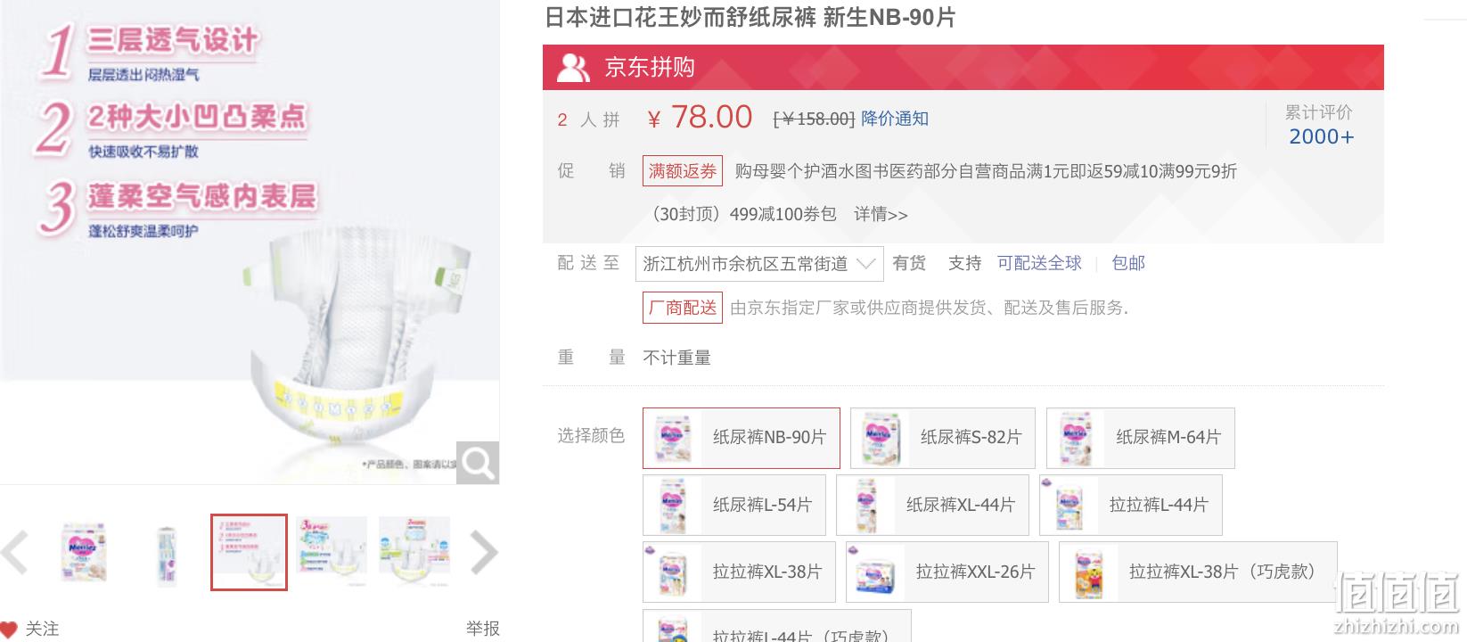Choose option 拉拉裤L-44片 without 巧虎款
1467x642 pixels.
pyautogui.click(x=1131, y=505)
